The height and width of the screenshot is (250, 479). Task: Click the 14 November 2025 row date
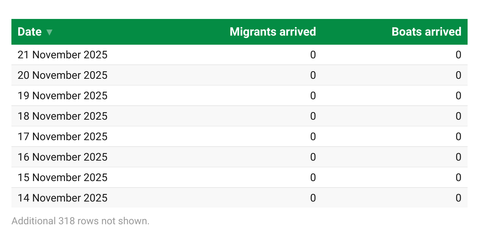pos(62,198)
